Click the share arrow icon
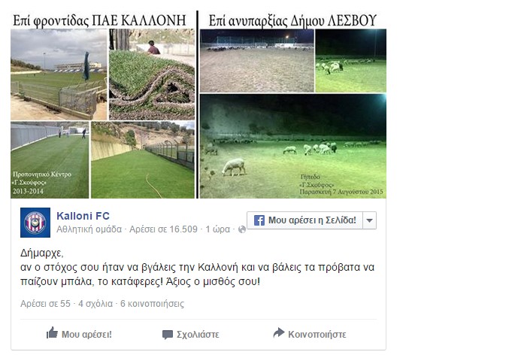This screenshot has height=361, width=512. point(278,332)
